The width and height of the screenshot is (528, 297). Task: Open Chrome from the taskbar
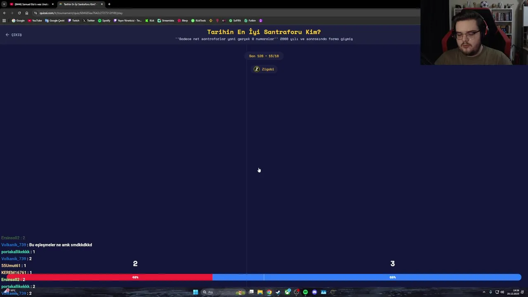(269, 292)
